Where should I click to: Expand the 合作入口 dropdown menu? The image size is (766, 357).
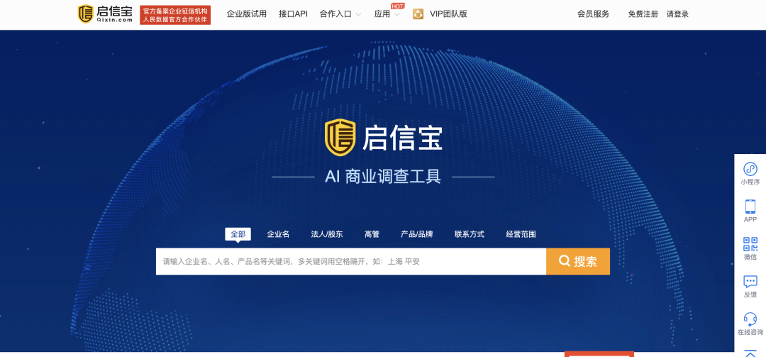pyautogui.click(x=340, y=14)
